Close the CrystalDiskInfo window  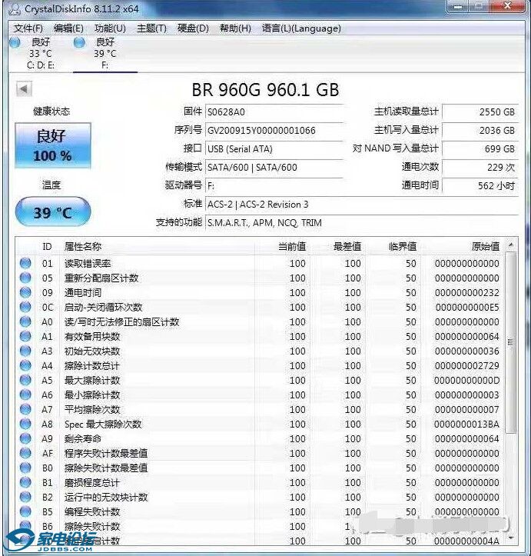point(507,6)
